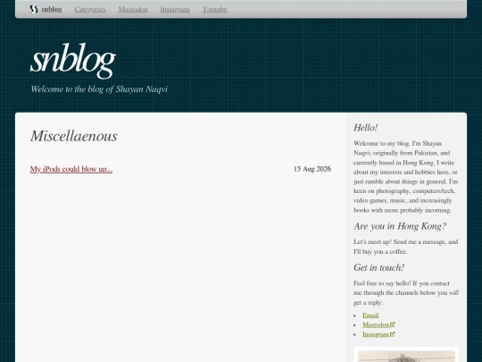Visit the Youtube navigation link

click(214, 9)
